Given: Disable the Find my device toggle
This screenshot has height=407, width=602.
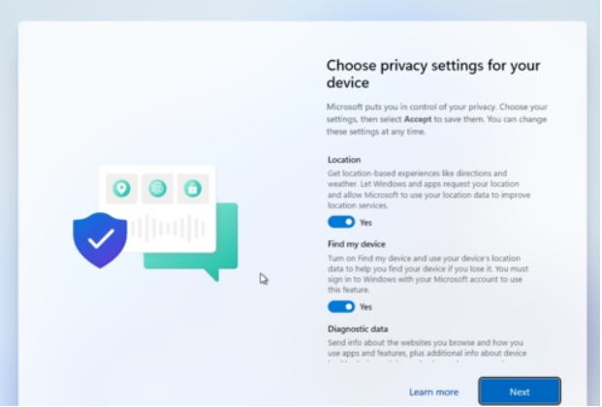Looking at the screenshot, I should pyautogui.click(x=341, y=306).
